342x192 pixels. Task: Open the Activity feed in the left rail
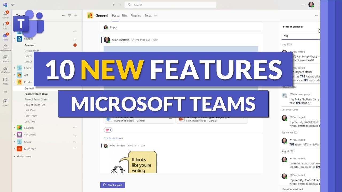pos(5,15)
